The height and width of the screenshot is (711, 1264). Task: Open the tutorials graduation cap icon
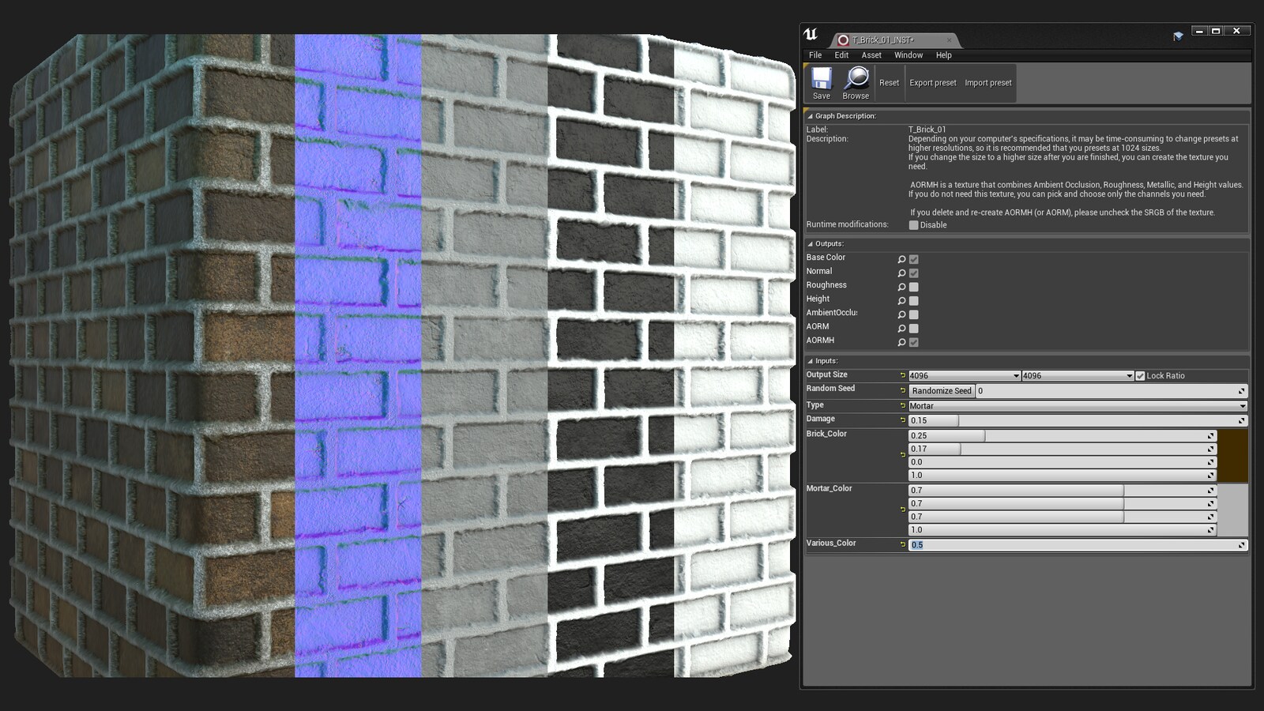pos(1178,36)
